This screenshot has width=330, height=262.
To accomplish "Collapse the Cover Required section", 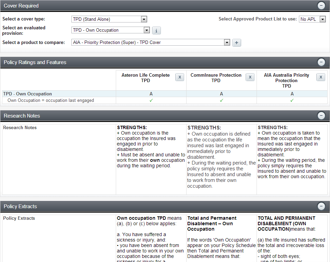I will pyautogui.click(x=321, y=5).
